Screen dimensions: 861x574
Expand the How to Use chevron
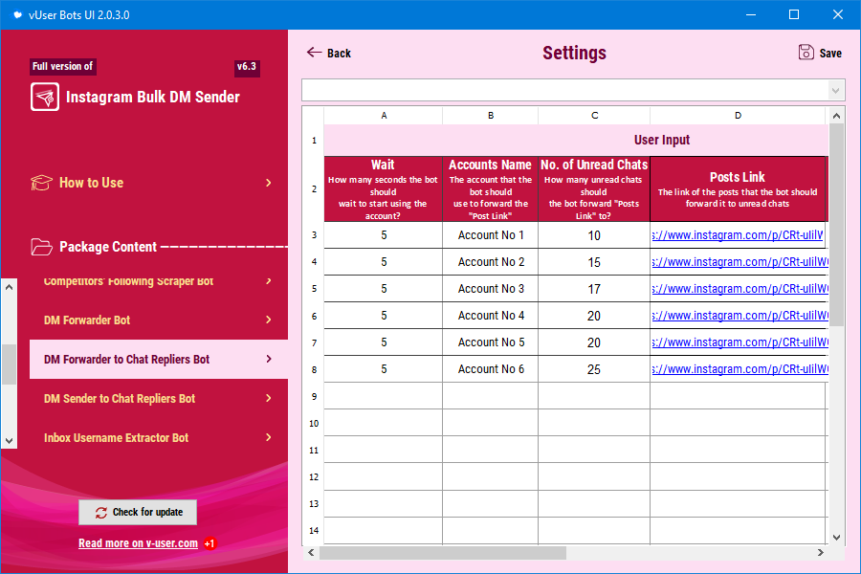click(x=269, y=183)
